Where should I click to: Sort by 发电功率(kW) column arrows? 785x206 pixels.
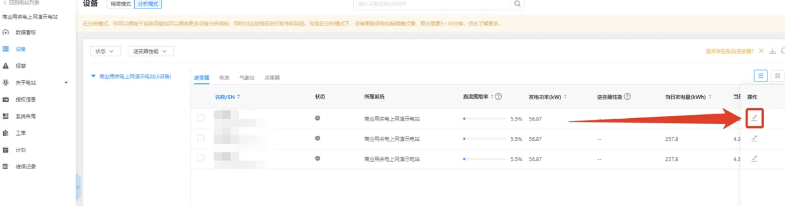click(x=565, y=97)
